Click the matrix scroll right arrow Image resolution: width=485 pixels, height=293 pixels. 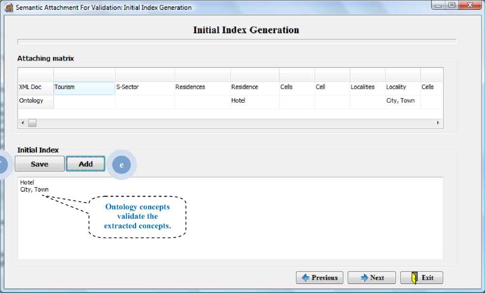438,123
